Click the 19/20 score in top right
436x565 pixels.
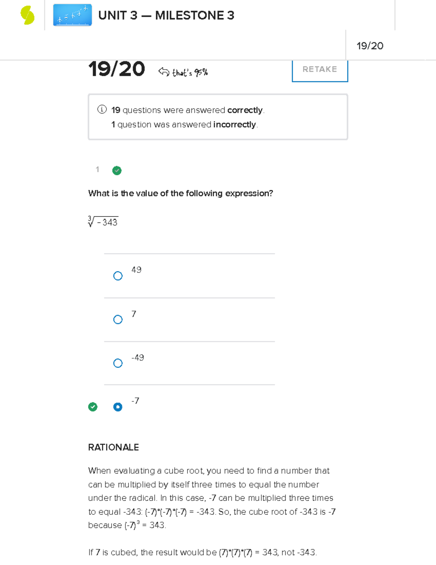click(370, 46)
